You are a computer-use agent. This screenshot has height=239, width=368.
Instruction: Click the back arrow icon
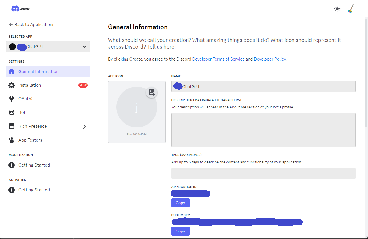tap(11, 25)
